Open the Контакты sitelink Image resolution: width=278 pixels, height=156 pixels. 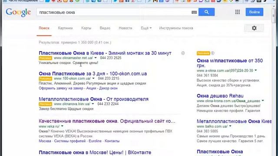tap(112, 141)
